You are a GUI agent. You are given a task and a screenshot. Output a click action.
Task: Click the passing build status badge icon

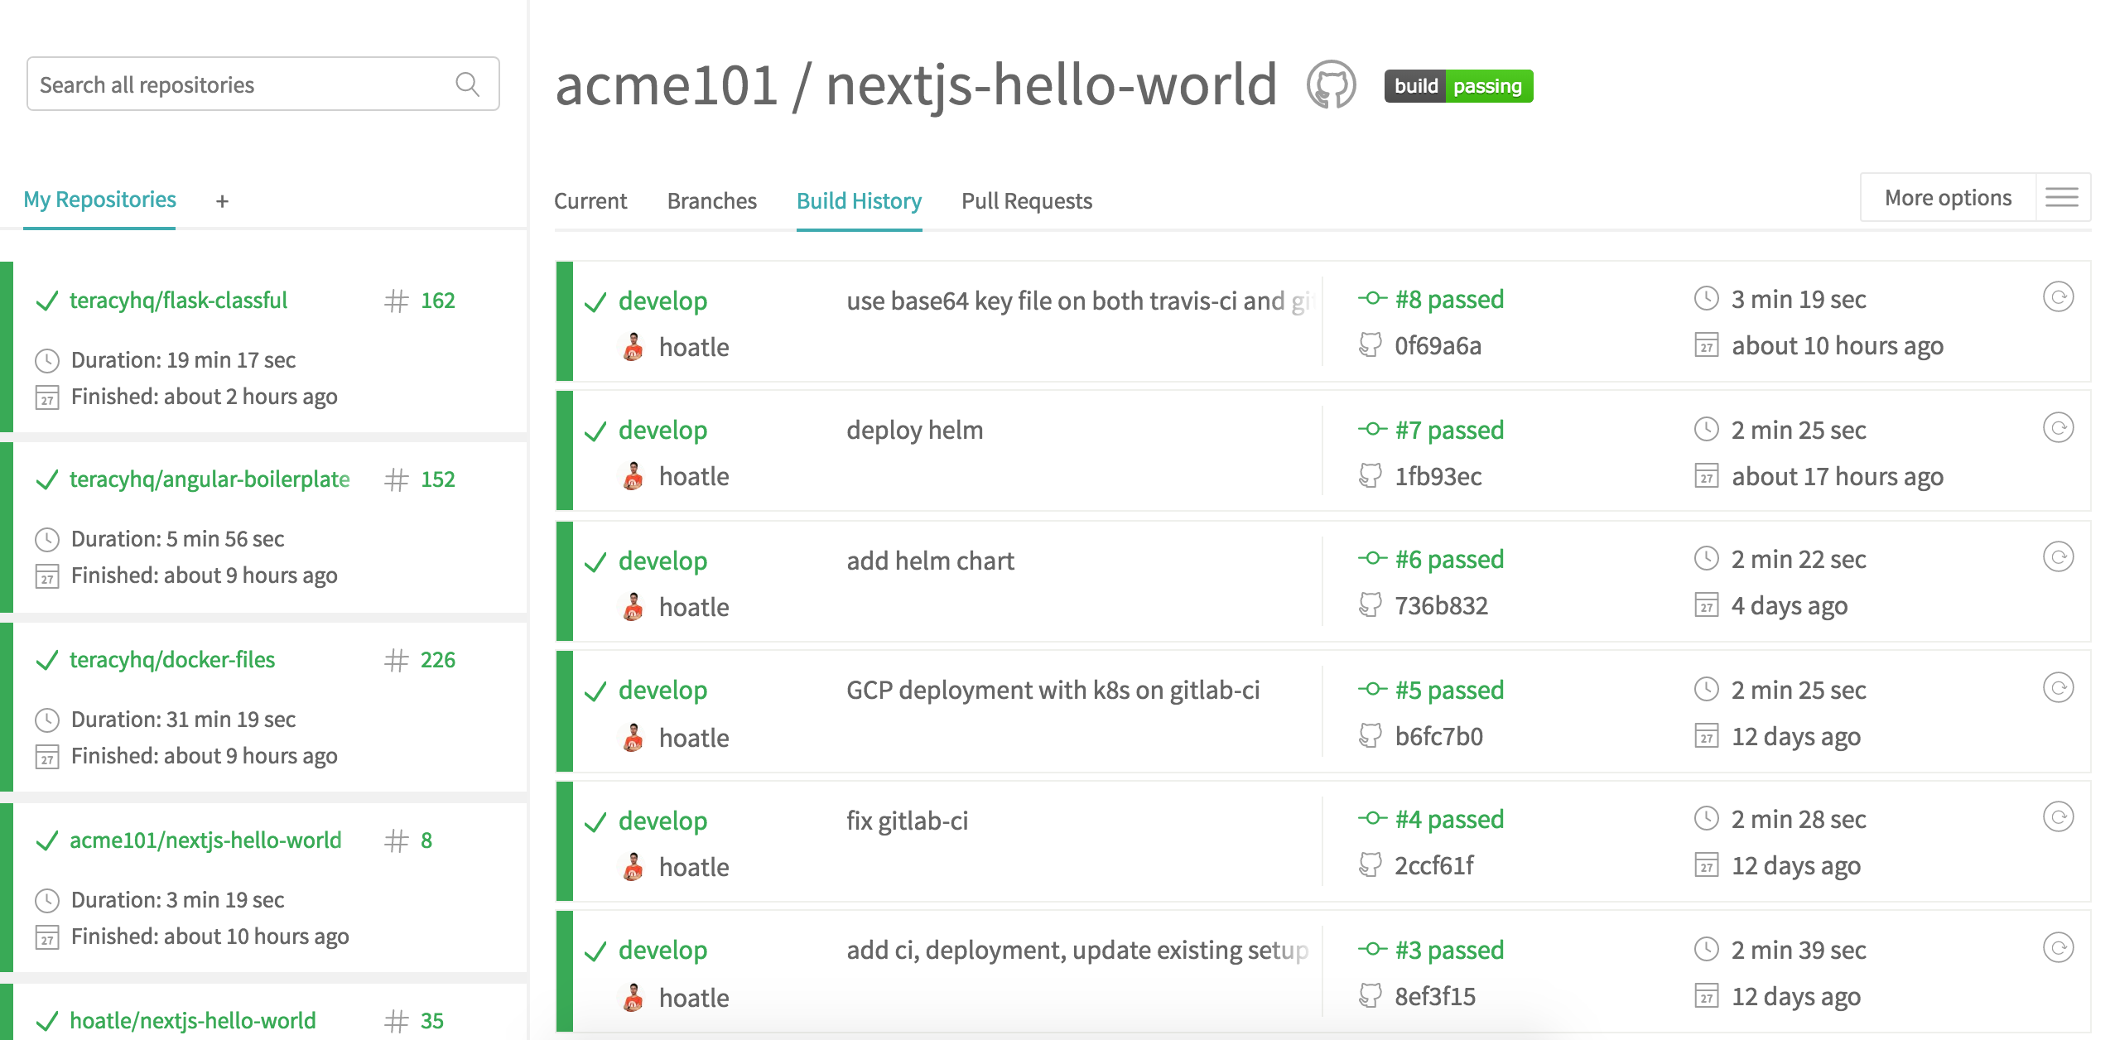tap(1459, 84)
